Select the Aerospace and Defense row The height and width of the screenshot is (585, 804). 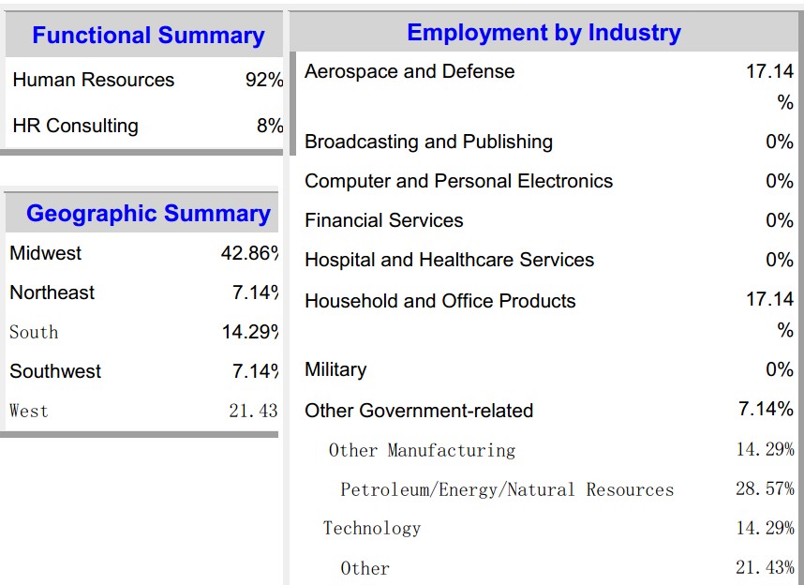click(409, 71)
